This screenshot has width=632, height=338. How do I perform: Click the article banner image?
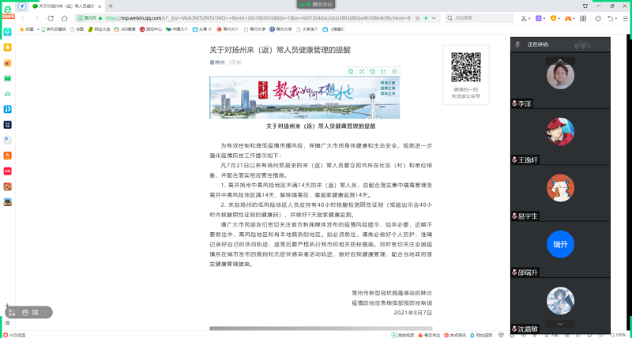[x=305, y=97]
